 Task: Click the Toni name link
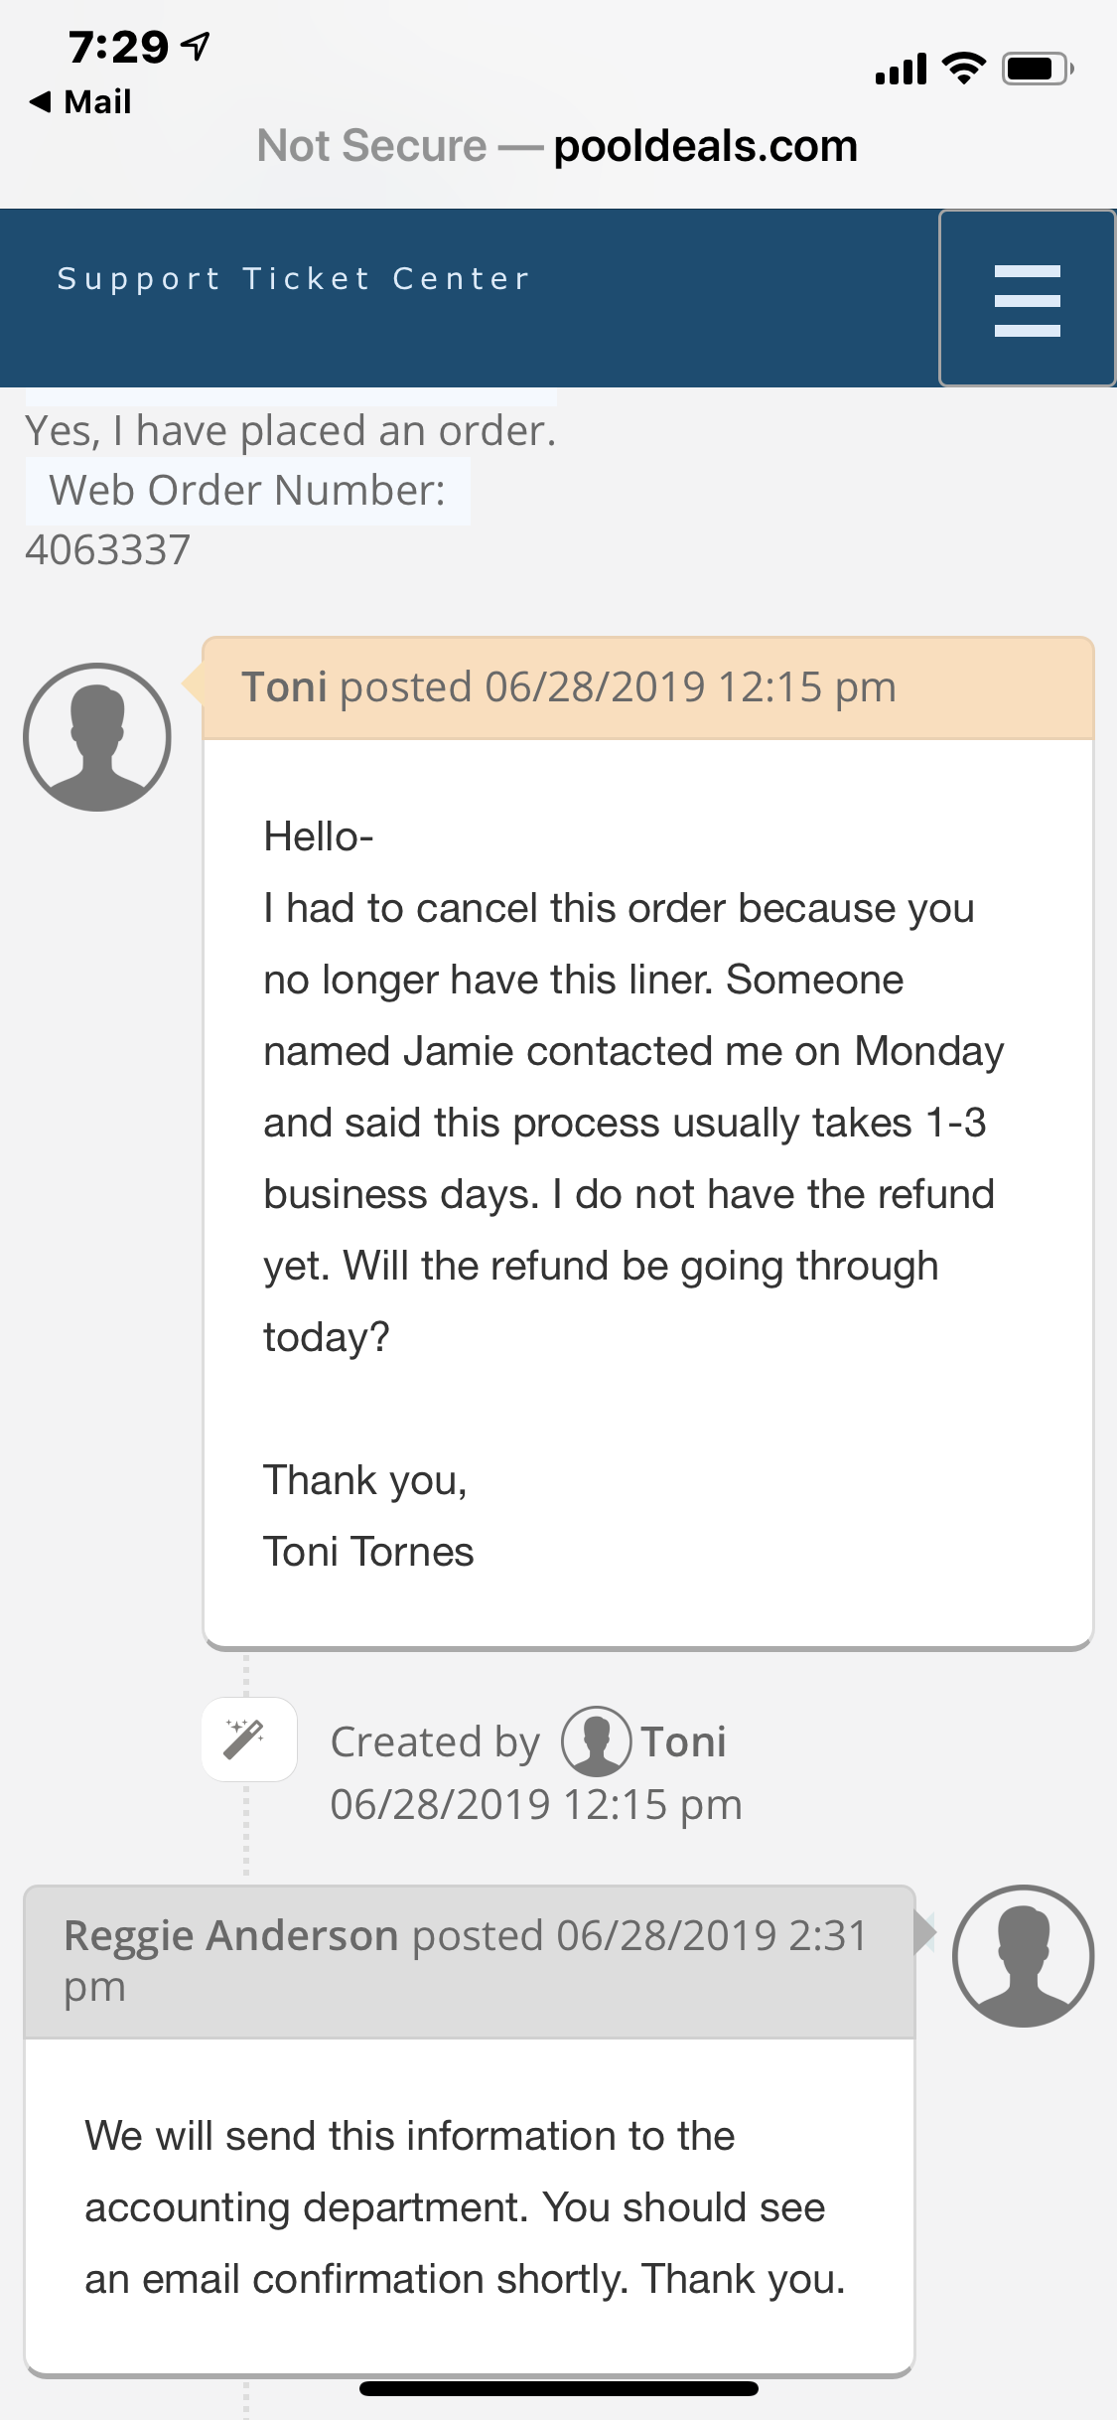683,1741
